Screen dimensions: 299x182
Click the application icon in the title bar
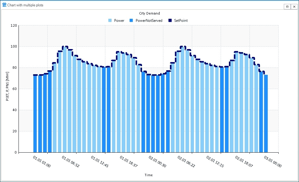coord(4,5)
